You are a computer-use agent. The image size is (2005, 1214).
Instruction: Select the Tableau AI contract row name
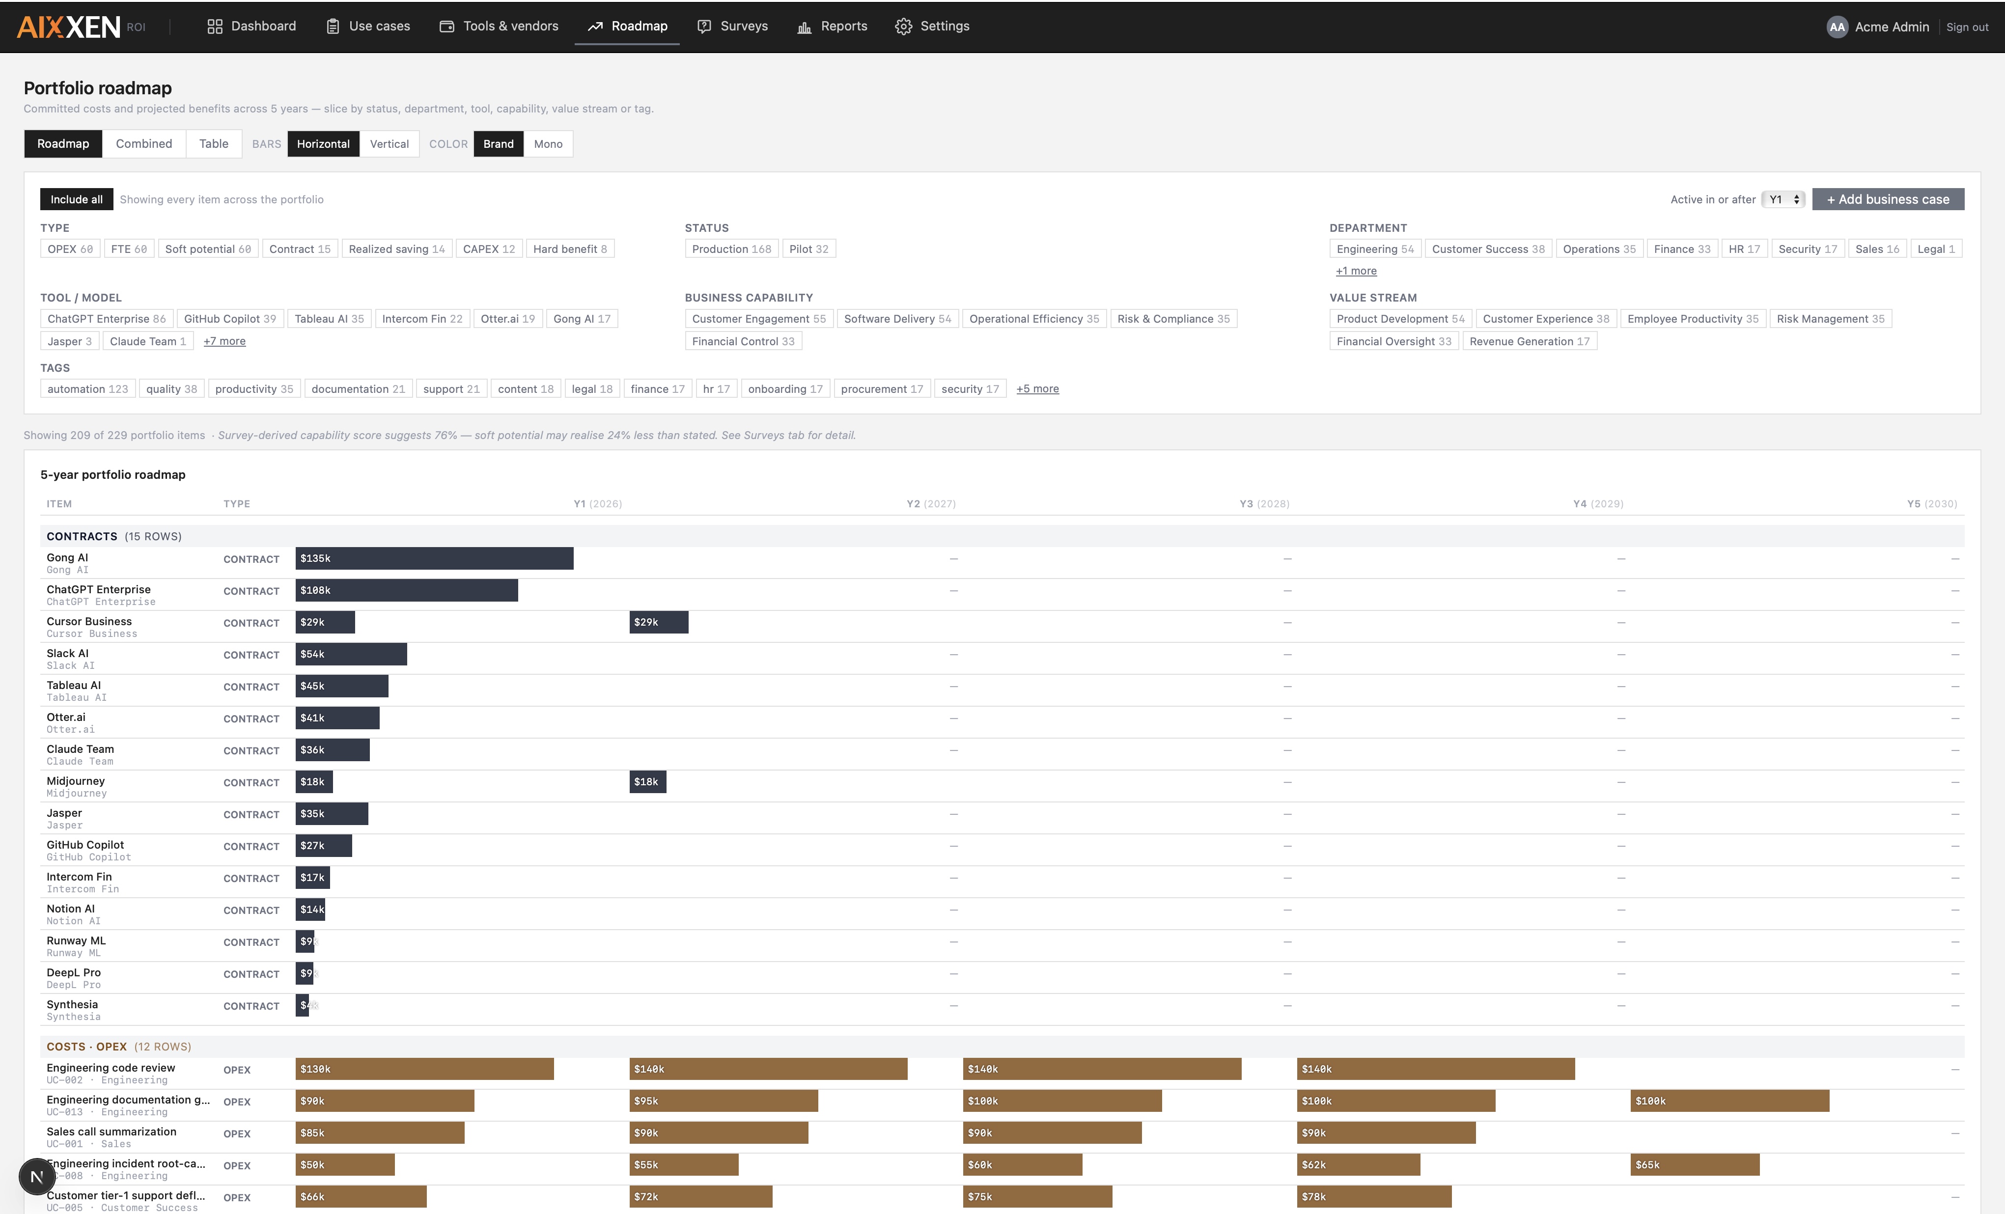coord(74,685)
